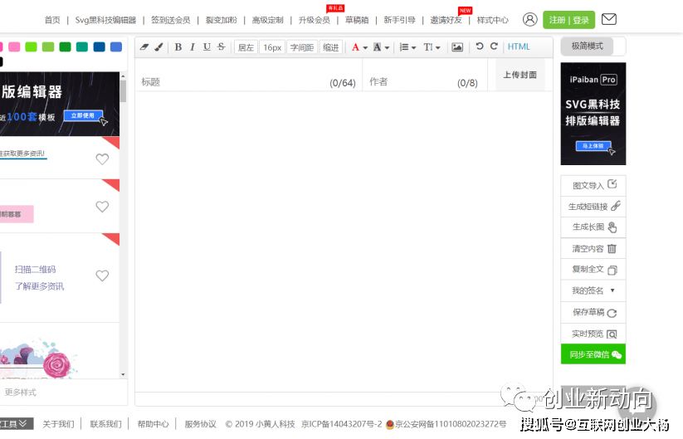Toggle bold formatting

[x=178, y=46]
